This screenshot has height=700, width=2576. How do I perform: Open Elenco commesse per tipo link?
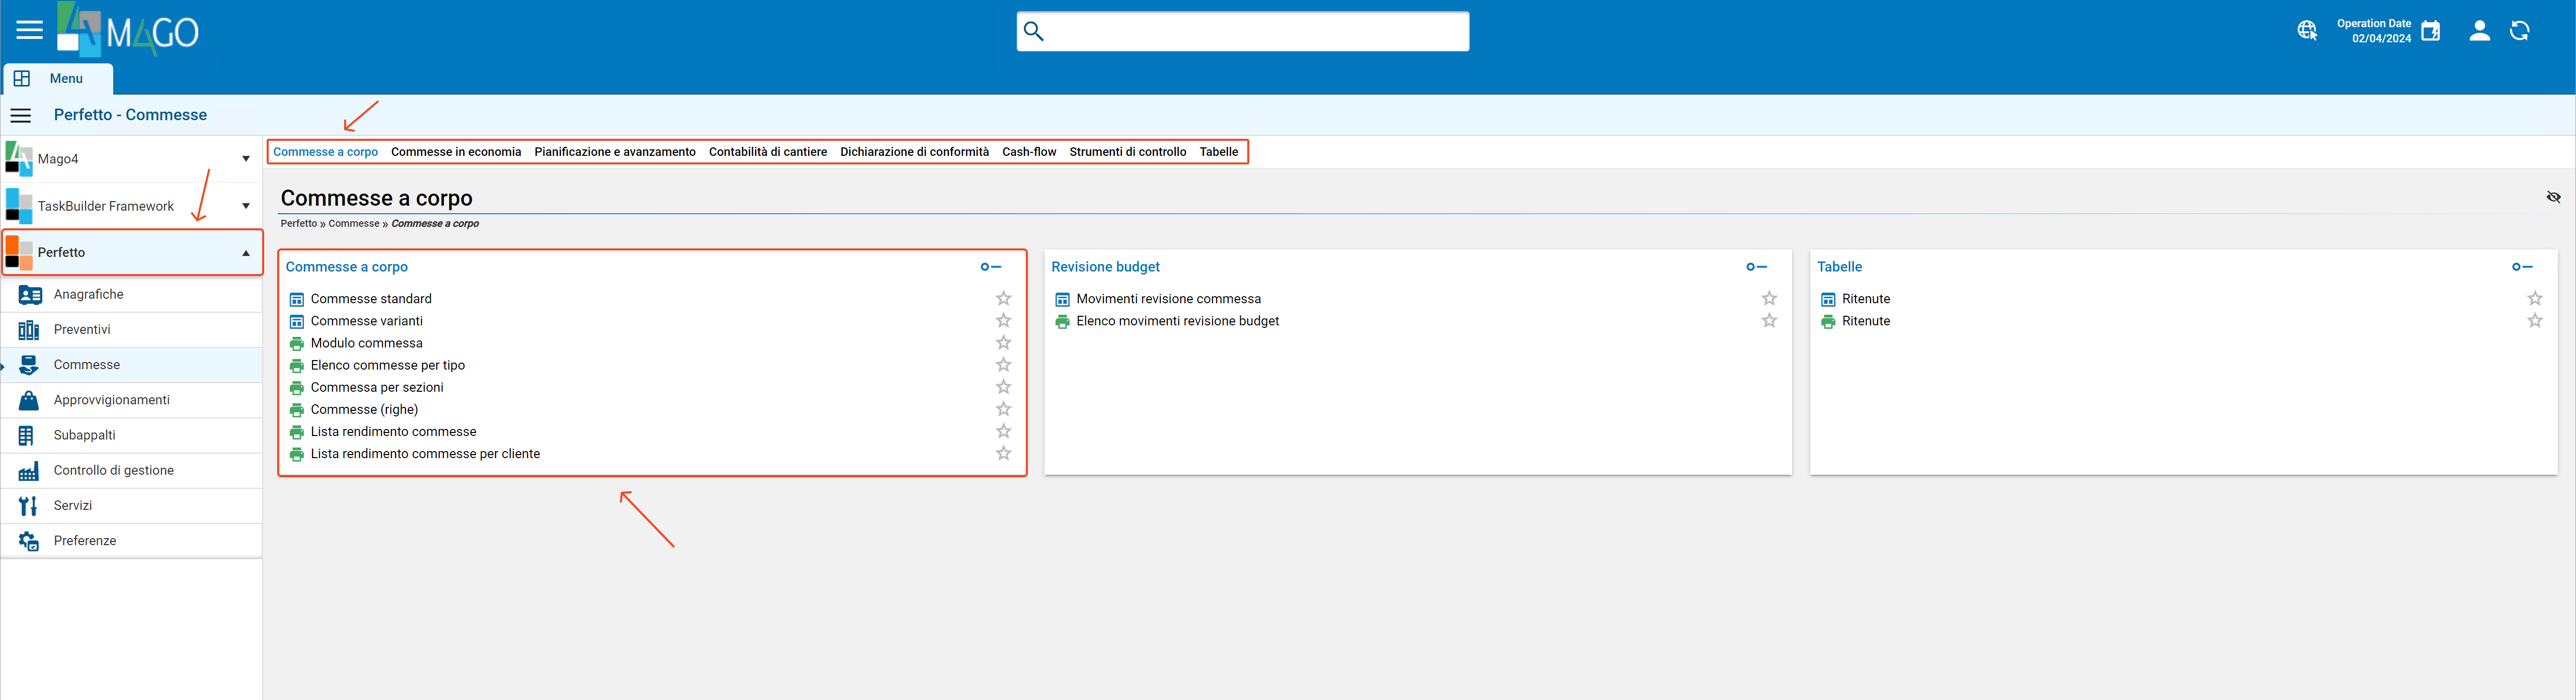pos(388,365)
